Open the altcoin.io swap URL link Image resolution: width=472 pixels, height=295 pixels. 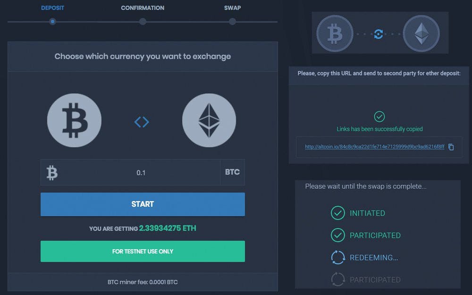374,147
